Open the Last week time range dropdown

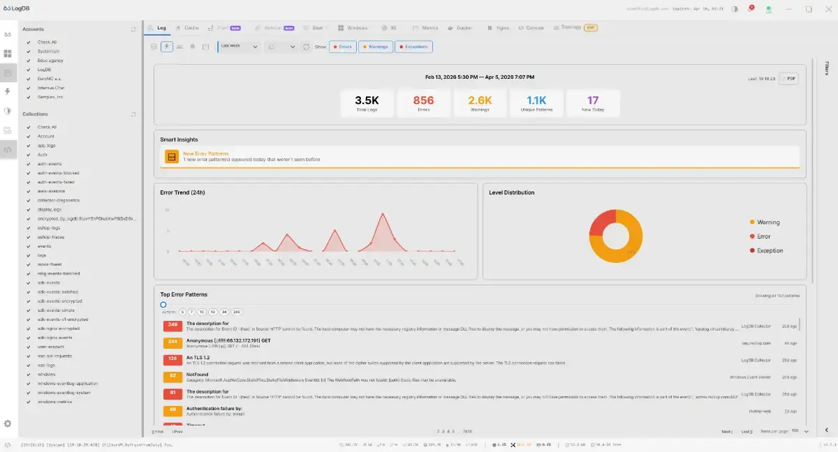pyautogui.click(x=239, y=47)
